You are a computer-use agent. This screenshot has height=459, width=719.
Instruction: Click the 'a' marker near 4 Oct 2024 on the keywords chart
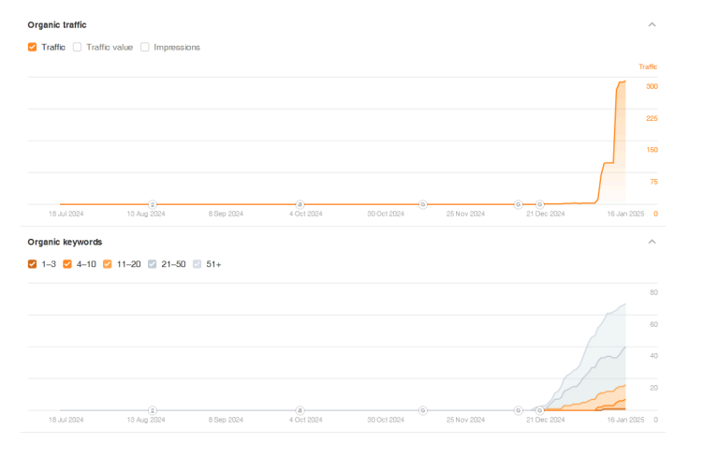(x=300, y=410)
